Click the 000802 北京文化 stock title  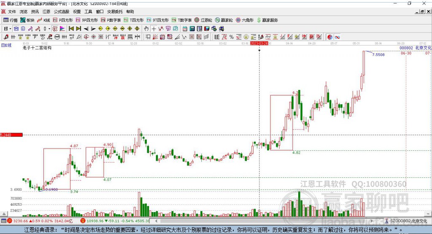[x=416, y=48]
